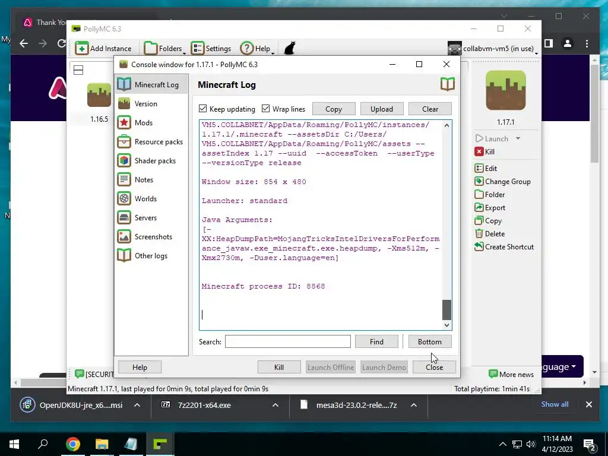Select the 1.16.5 instance icon
Image resolution: width=608 pixels, height=456 pixels.
99,95
